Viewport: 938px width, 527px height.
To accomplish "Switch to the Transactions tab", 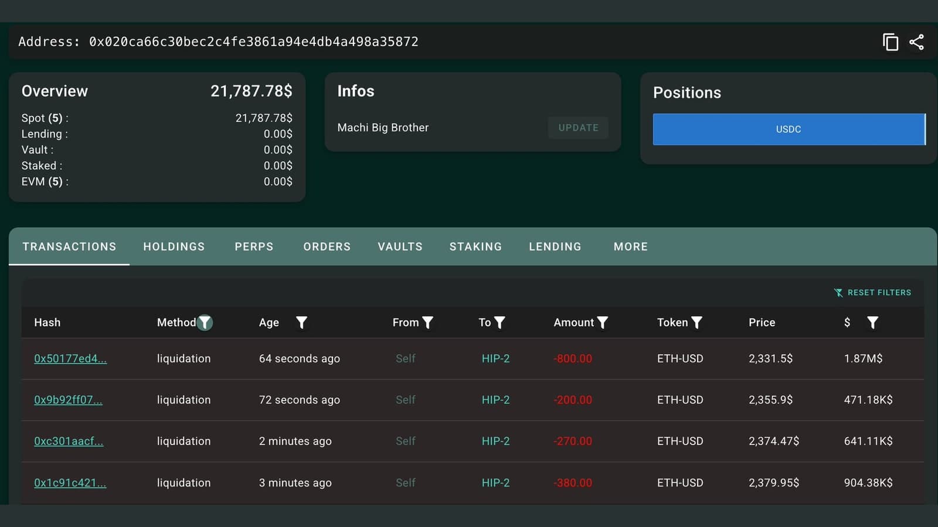I will [69, 247].
